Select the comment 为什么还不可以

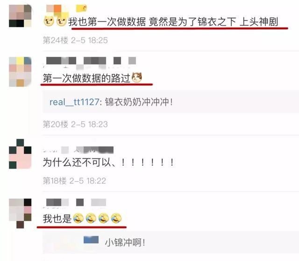coord(108,162)
